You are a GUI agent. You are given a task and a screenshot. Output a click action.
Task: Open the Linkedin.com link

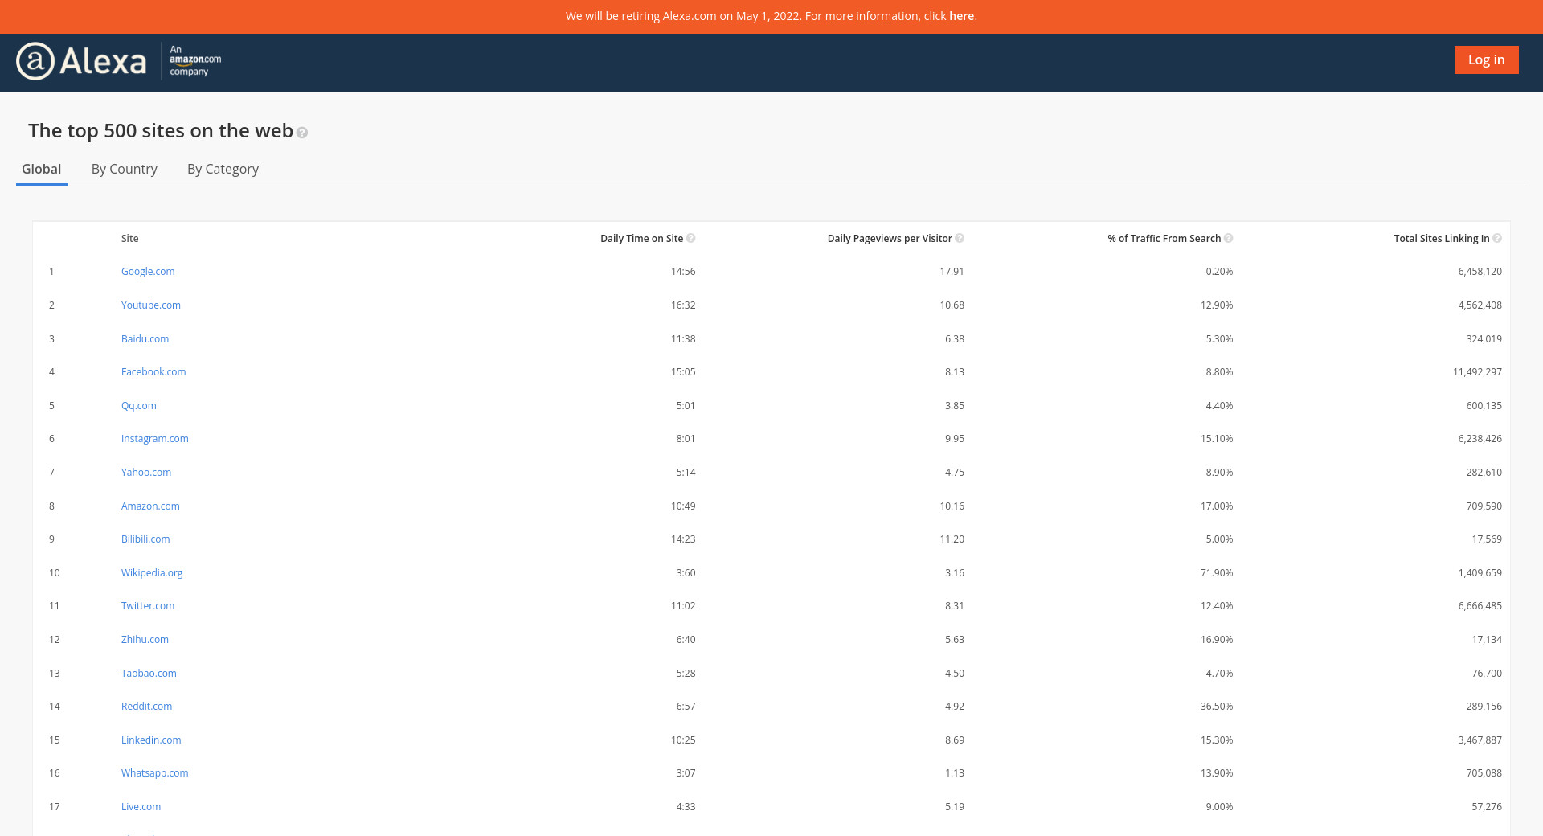click(151, 740)
